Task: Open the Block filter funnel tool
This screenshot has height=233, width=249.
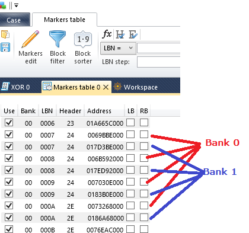Action: 58,47
